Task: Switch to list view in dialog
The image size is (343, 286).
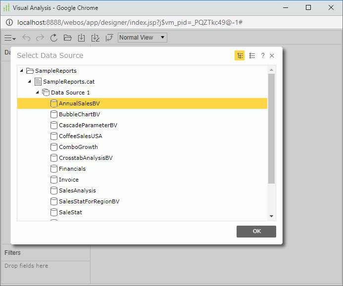Action: [x=252, y=56]
